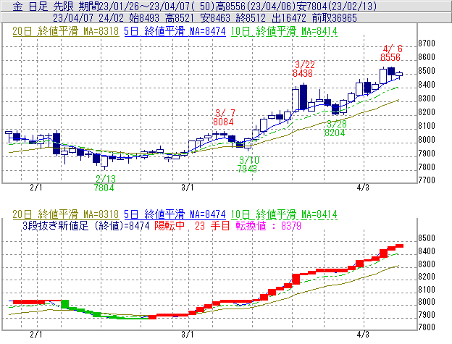452x344 pixels.
Task: Click 2/1 date label under 新値足 chart
Action: click(36, 335)
